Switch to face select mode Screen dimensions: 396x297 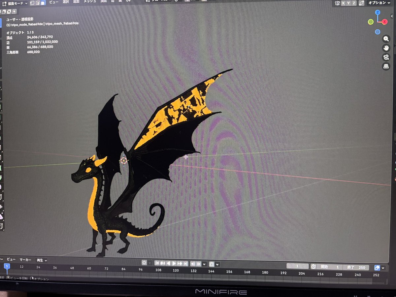pos(43,3)
